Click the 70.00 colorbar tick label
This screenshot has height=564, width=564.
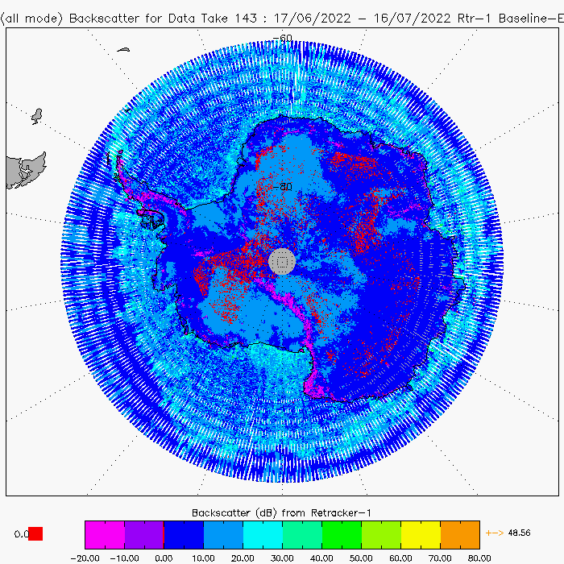point(440,558)
